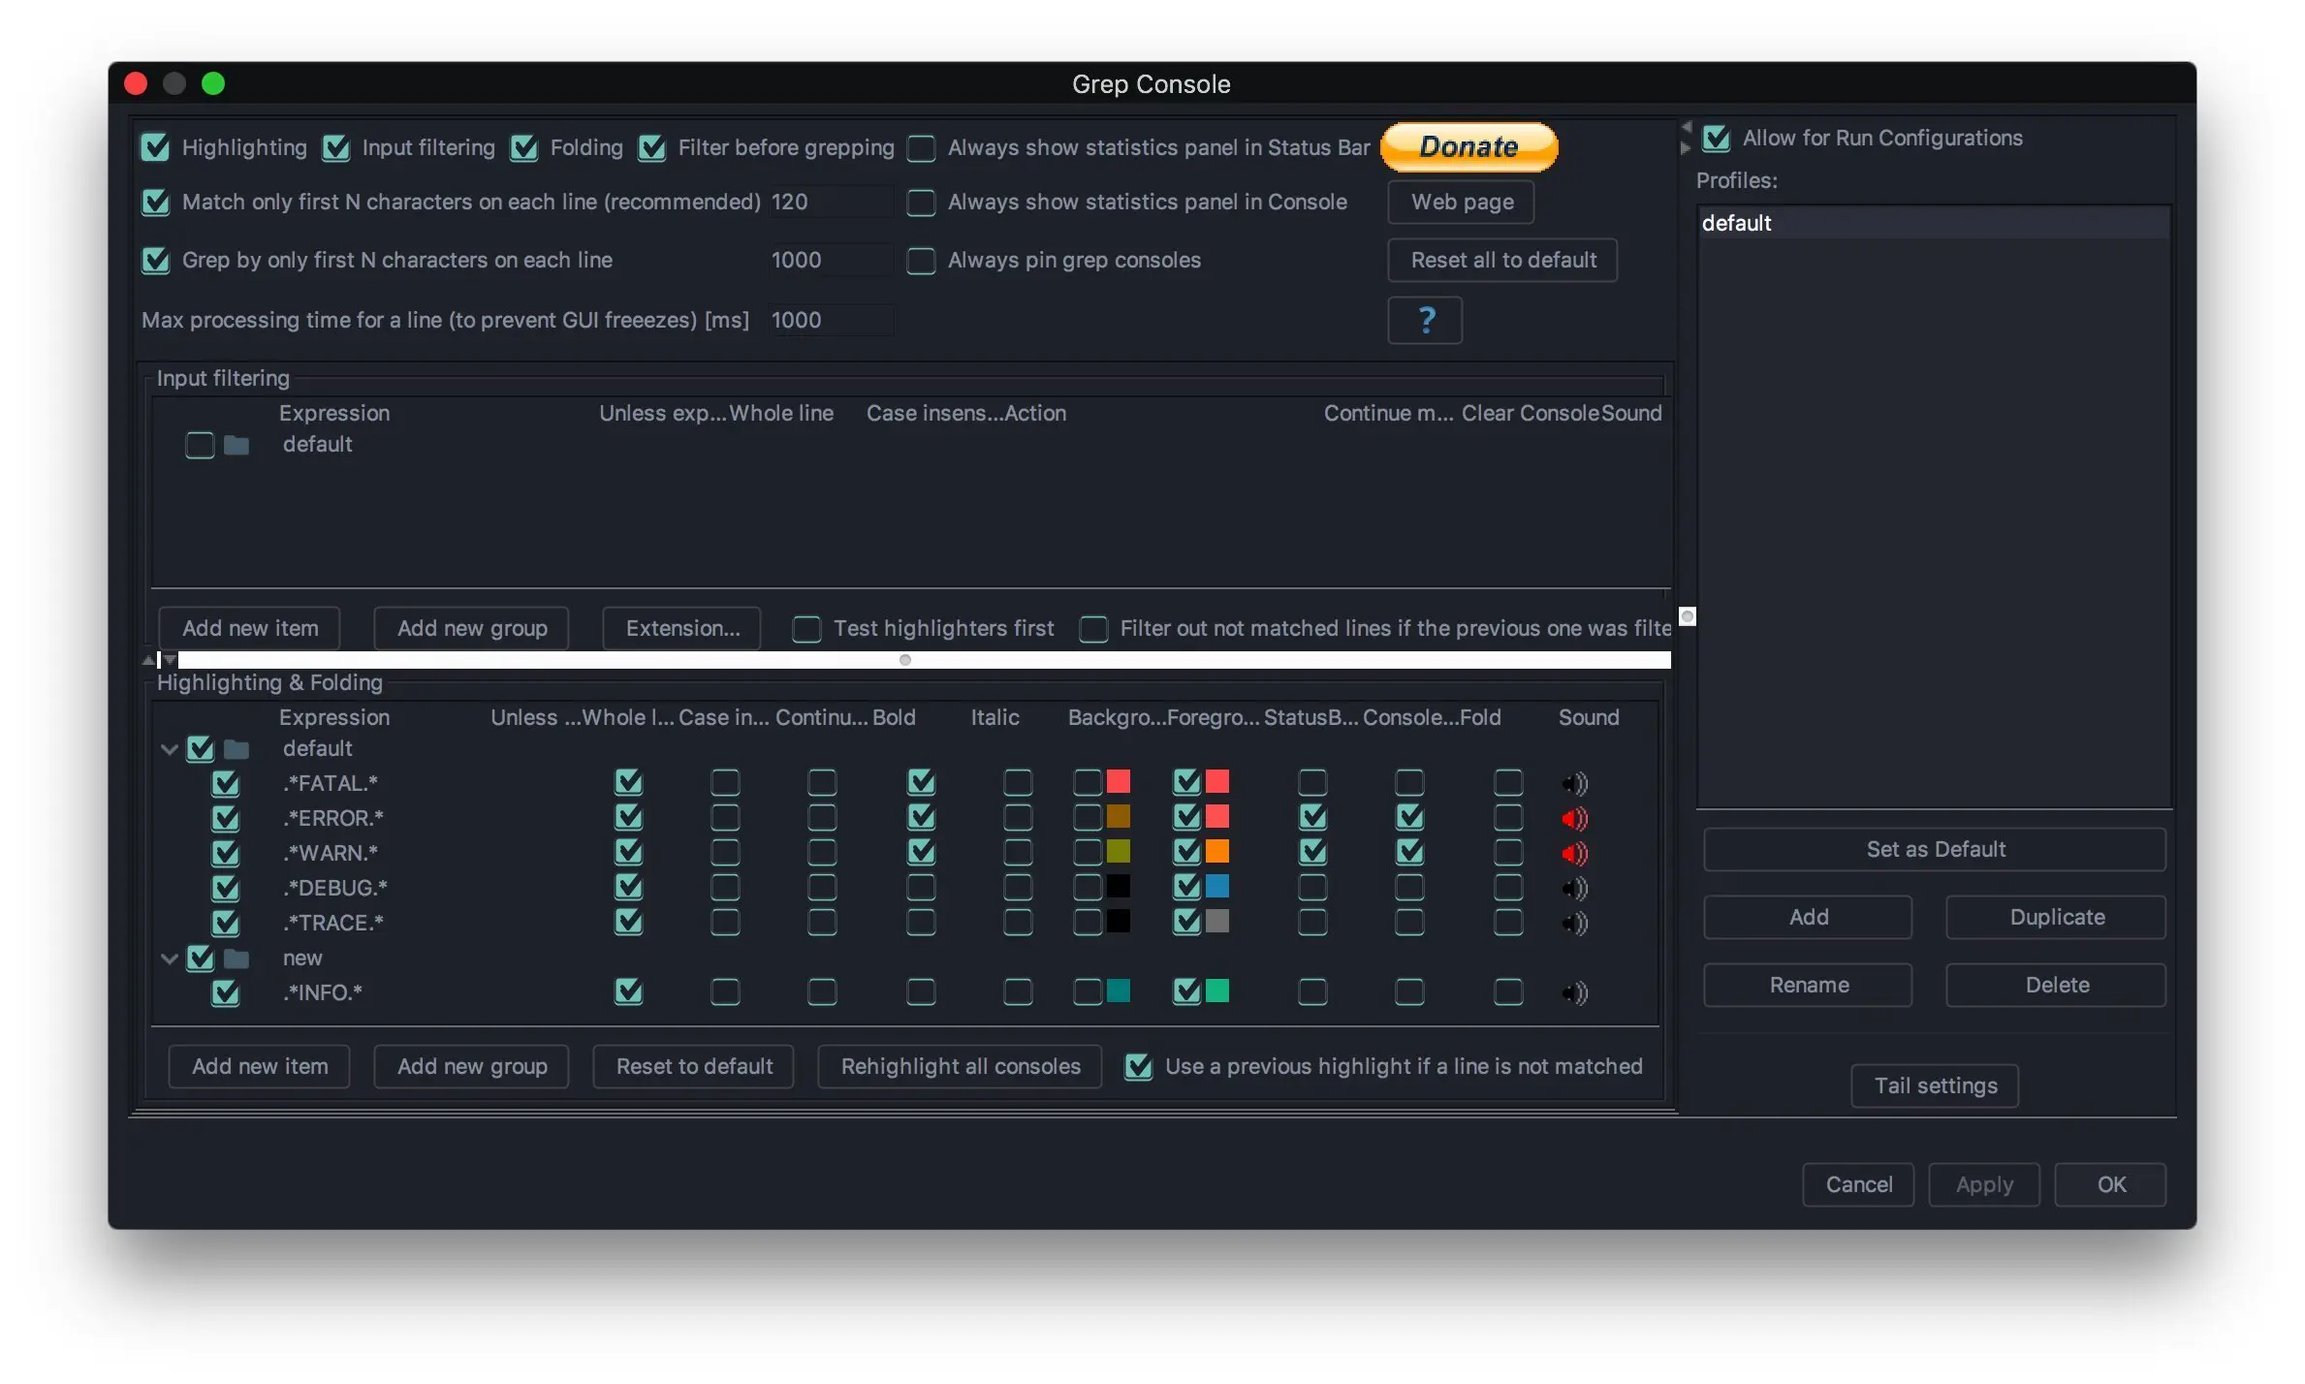Click the blue question mark help button
Screen dimensions: 2305x1384
click(x=1425, y=320)
